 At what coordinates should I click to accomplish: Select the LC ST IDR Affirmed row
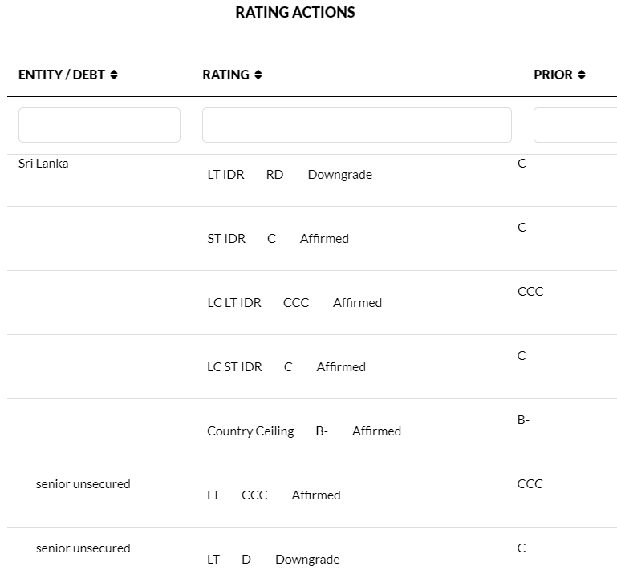286,367
